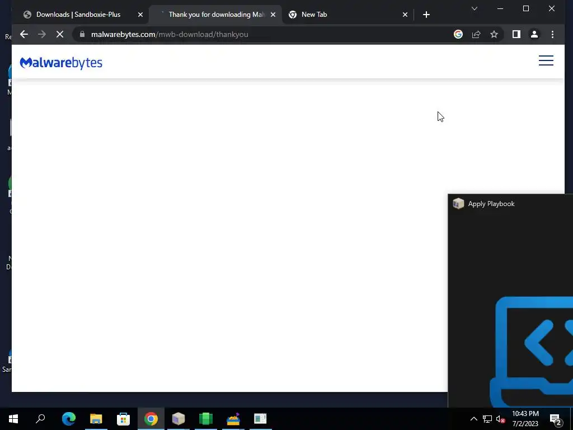Open the Google icon in the address bar
This screenshot has height=430, width=573.
click(458, 34)
